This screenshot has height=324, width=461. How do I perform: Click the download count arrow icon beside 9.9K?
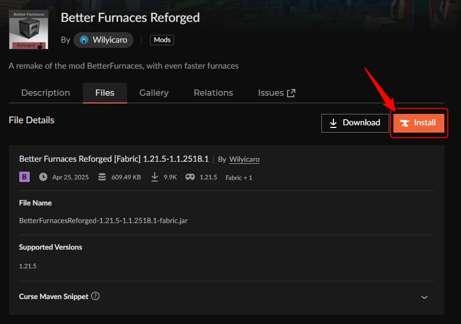point(155,177)
